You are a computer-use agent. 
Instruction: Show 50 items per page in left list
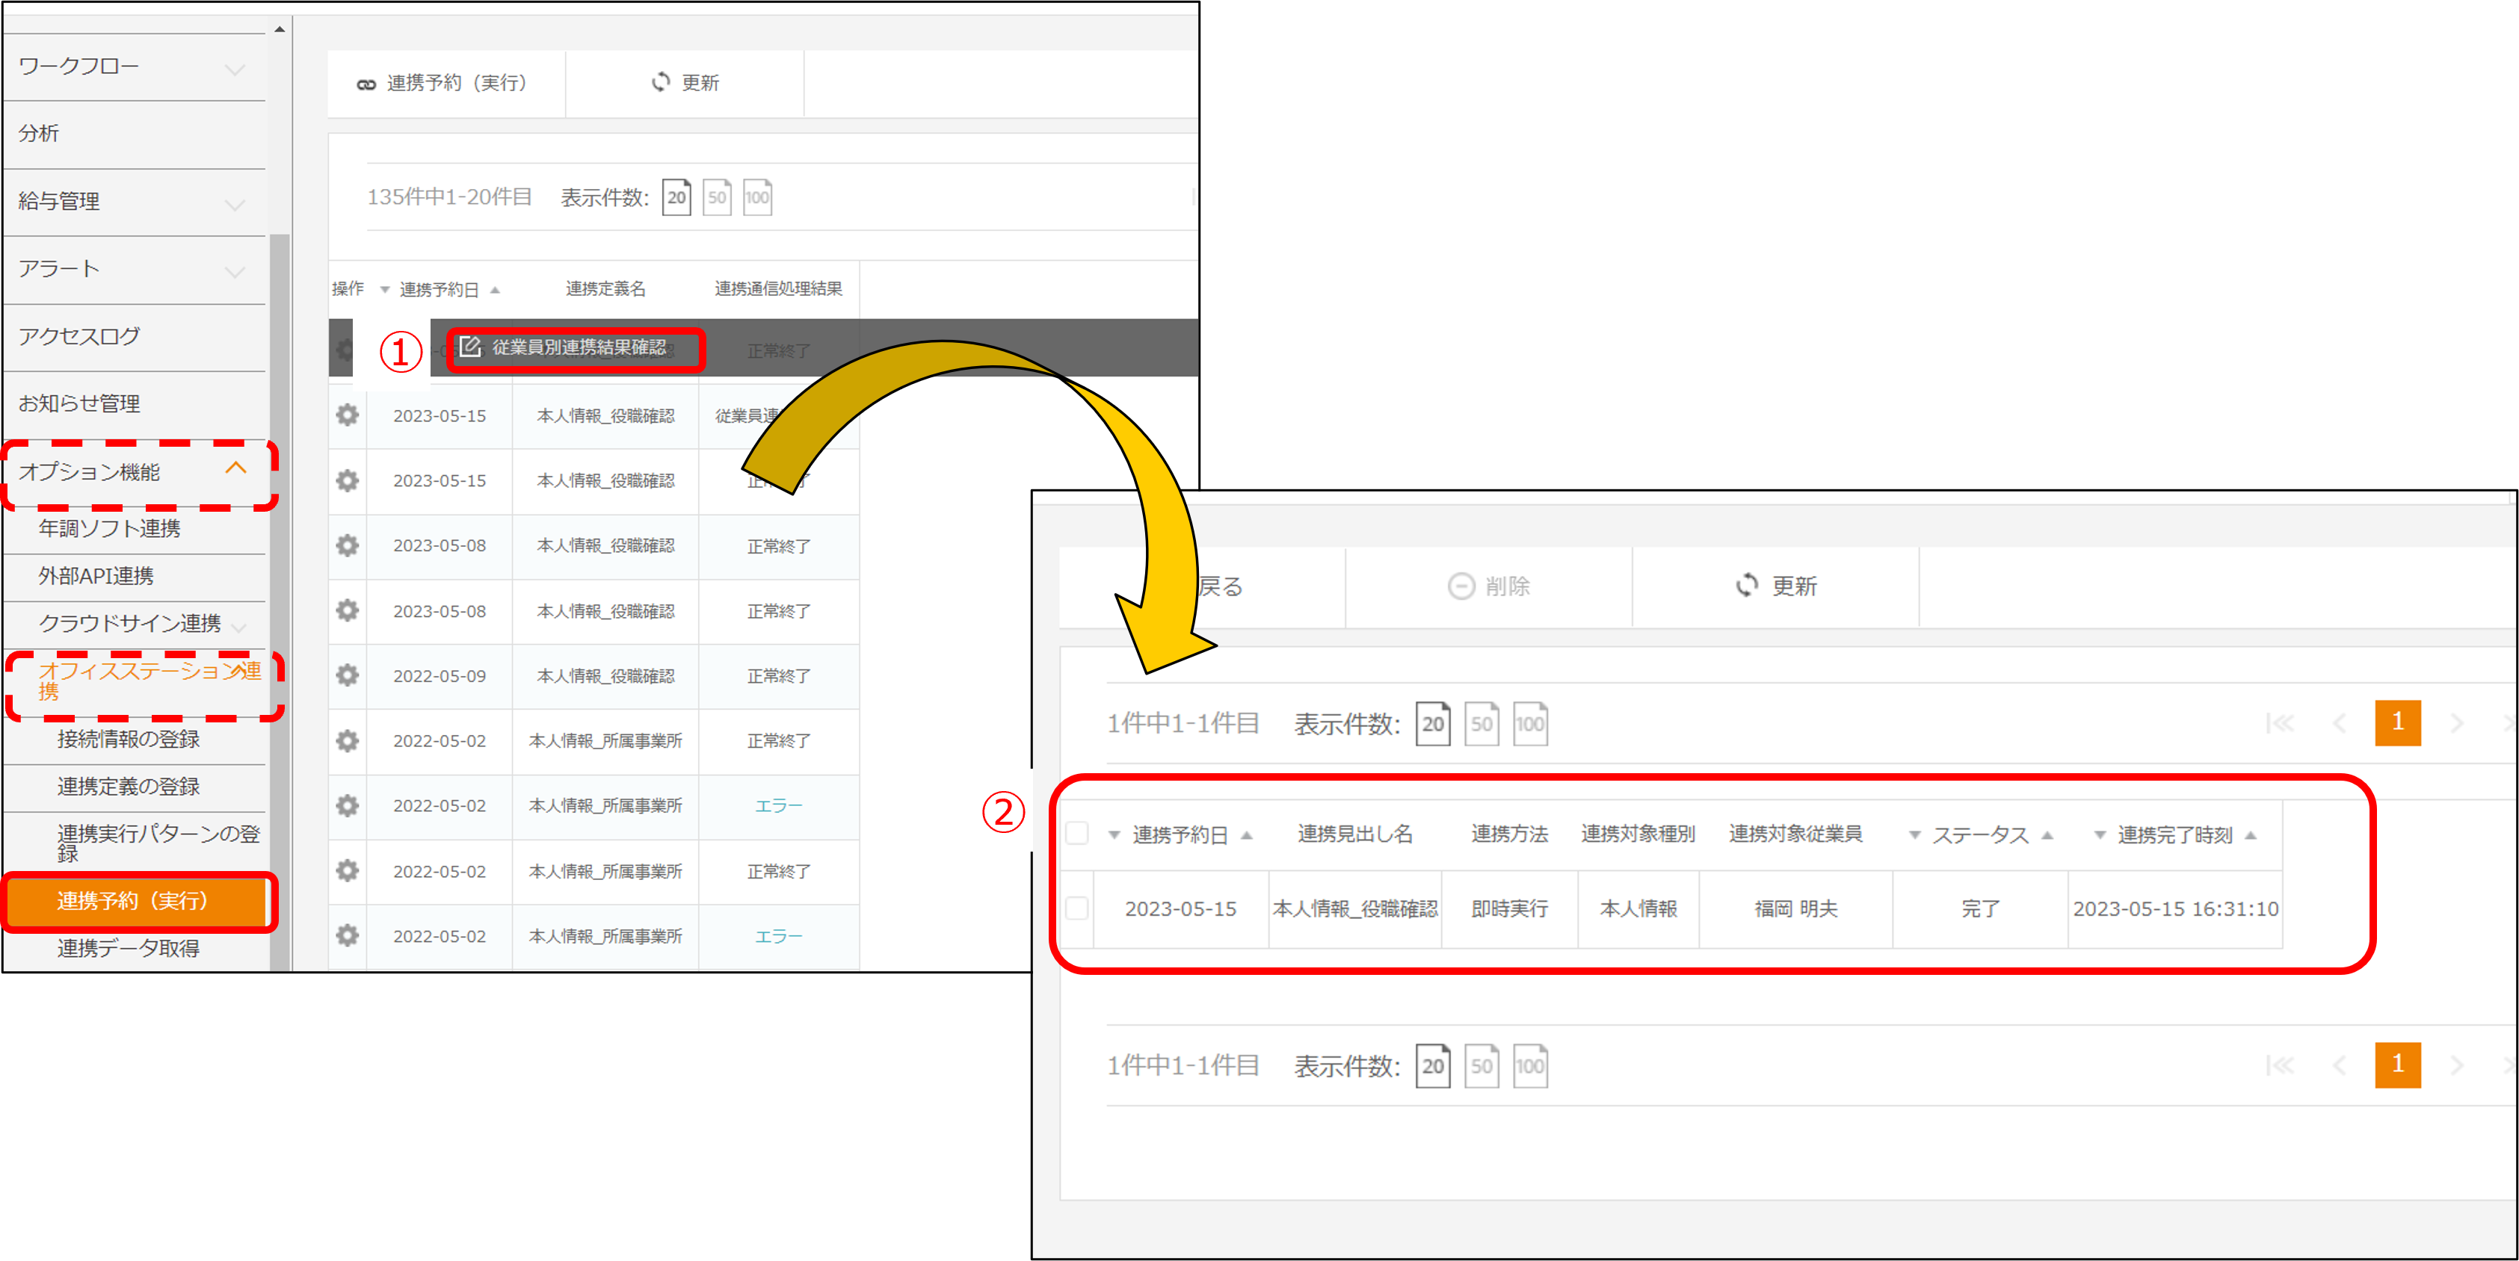click(x=717, y=197)
